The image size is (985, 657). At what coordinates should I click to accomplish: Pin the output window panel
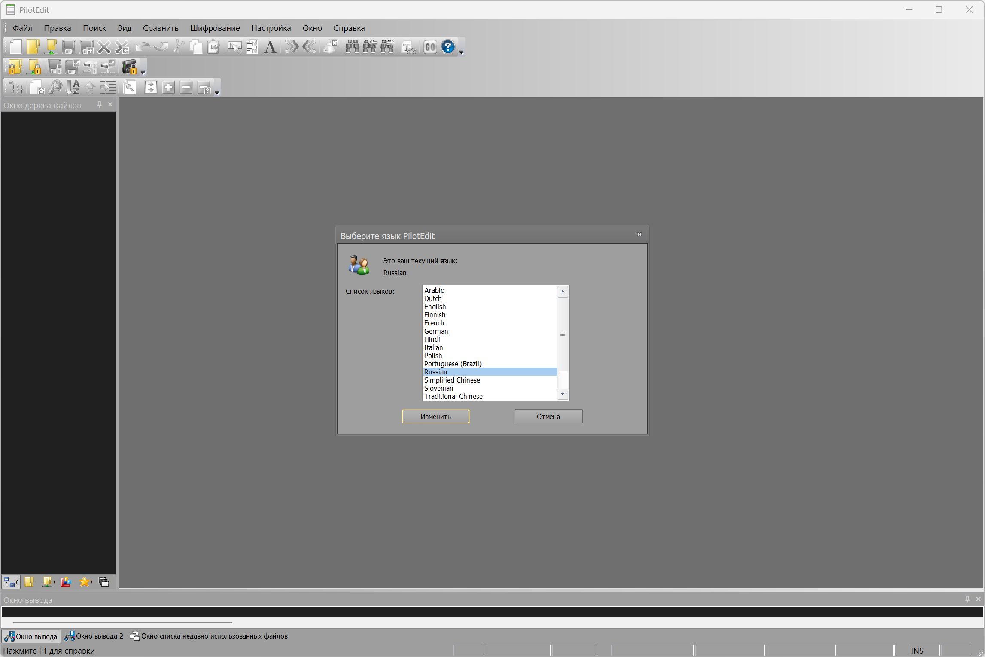point(967,599)
